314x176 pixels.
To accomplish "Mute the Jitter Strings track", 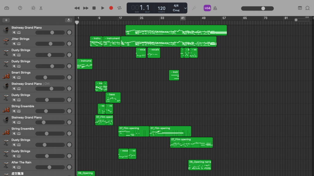I will pyautogui.click(x=14, y=44).
